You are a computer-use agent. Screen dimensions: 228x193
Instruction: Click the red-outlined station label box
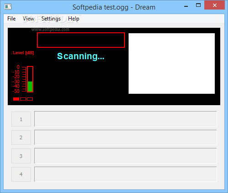point(81,40)
